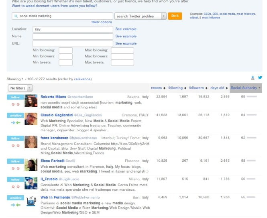Click Web In Fermento's mutual-follow arrows icon
Screen dimensions: 267x218
tap(15, 205)
